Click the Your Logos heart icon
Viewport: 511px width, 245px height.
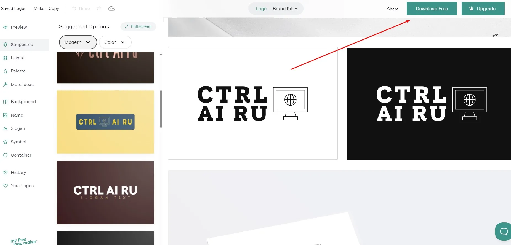click(x=5, y=186)
